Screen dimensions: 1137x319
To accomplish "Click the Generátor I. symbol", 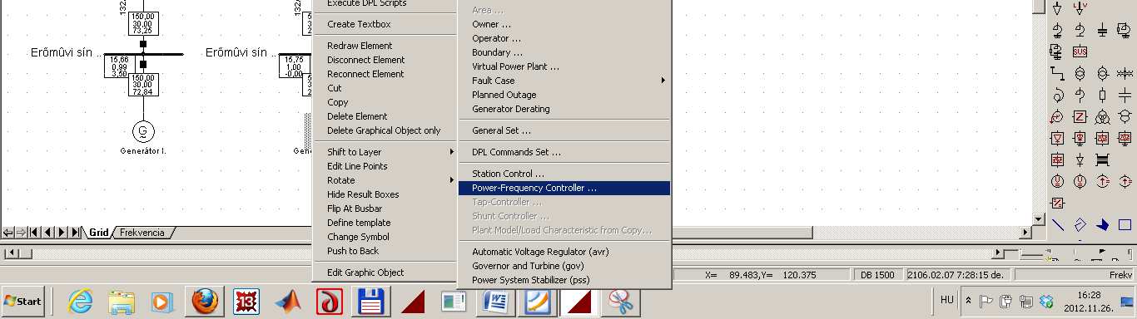I will pos(143,130).
